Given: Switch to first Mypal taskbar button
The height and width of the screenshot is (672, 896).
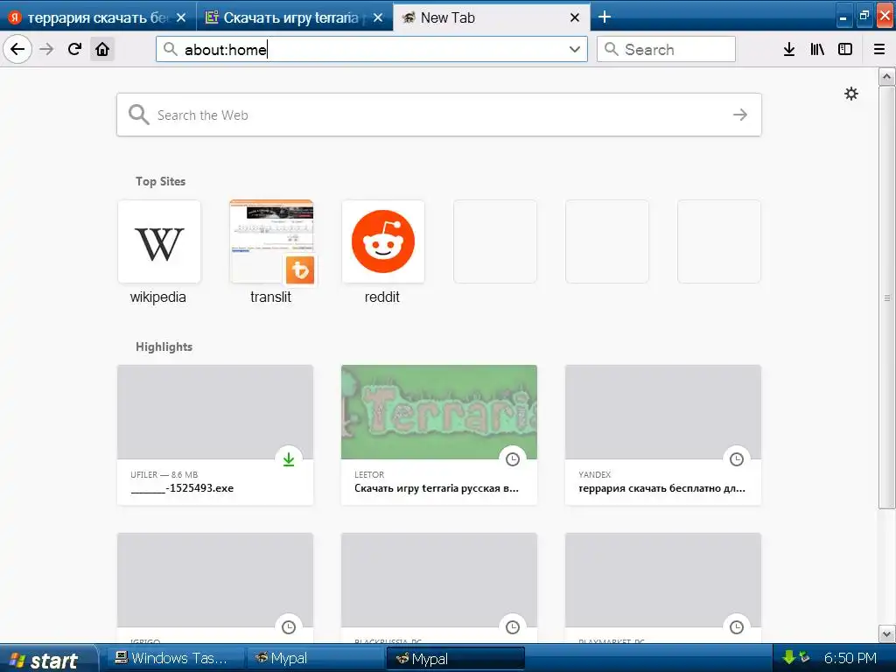Looking at the screenshot, I should point(315,658).
